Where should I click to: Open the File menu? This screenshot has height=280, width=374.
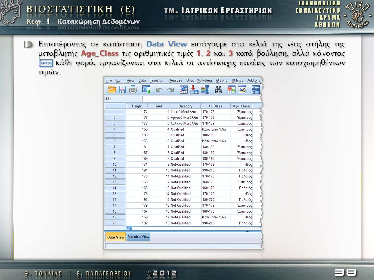[x=109, y=80]
